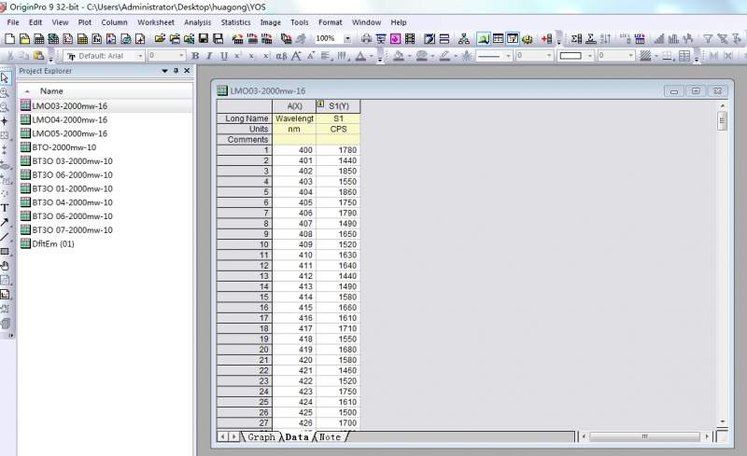Close the Project Explorer panel

click(x=187, y=71)
